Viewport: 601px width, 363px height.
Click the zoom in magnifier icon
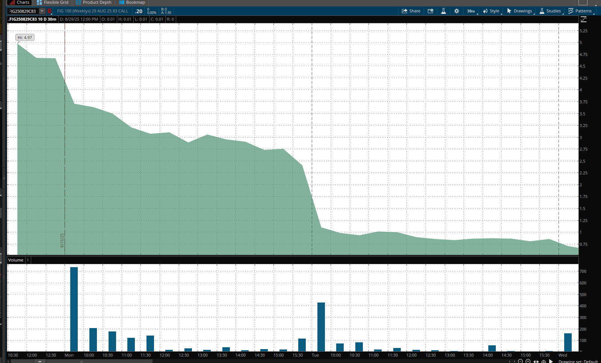(528, 361)
